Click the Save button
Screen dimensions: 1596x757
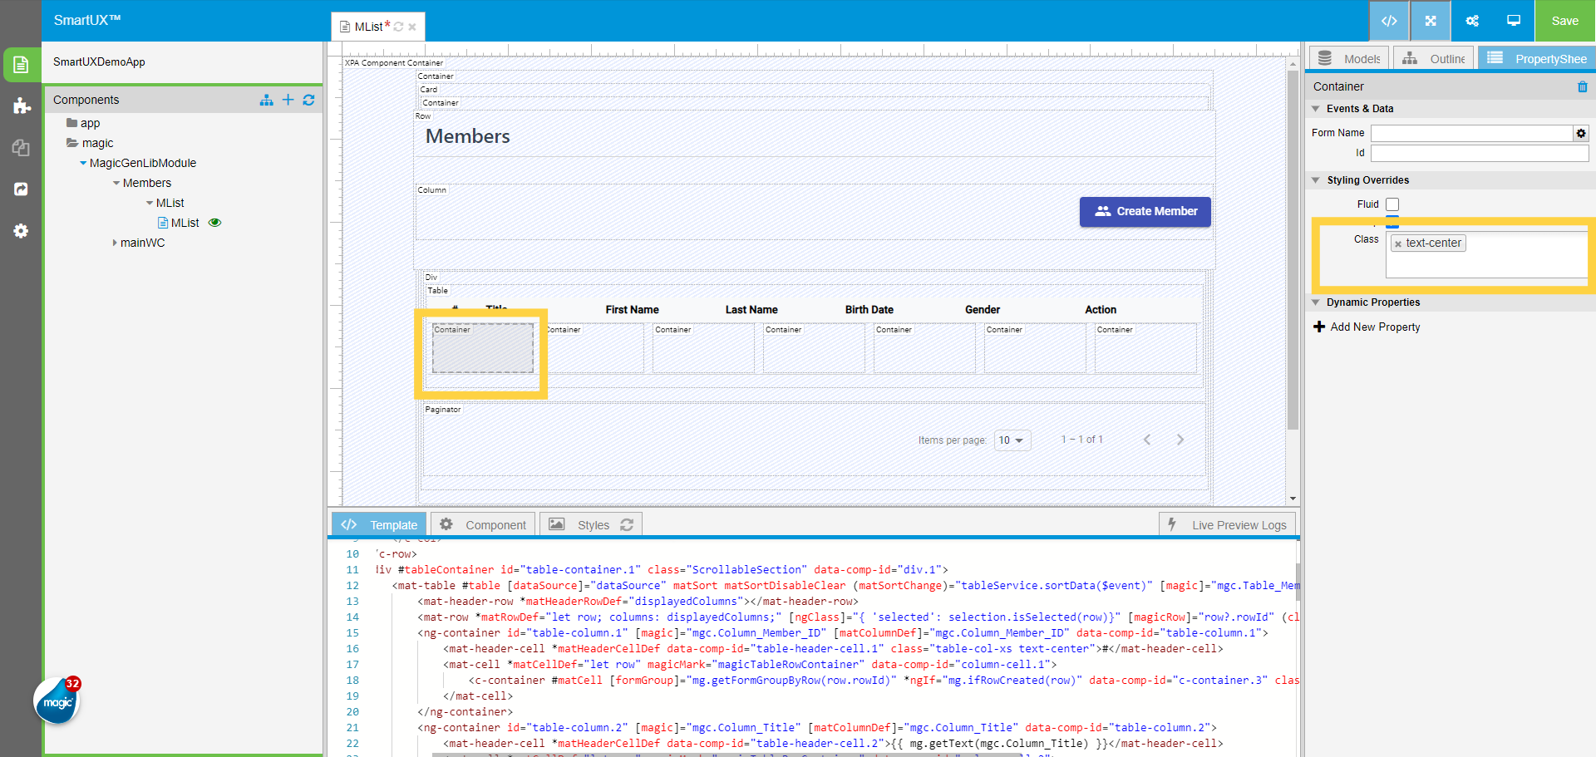click(1564, 21)
